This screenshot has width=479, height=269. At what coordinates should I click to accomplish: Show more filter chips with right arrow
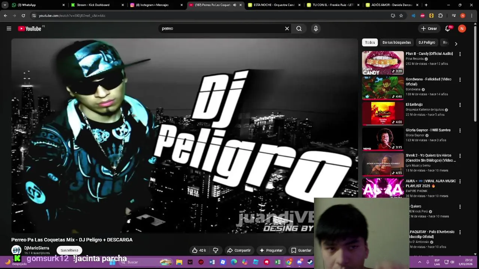pyautogui.click(x=456, y=44)
